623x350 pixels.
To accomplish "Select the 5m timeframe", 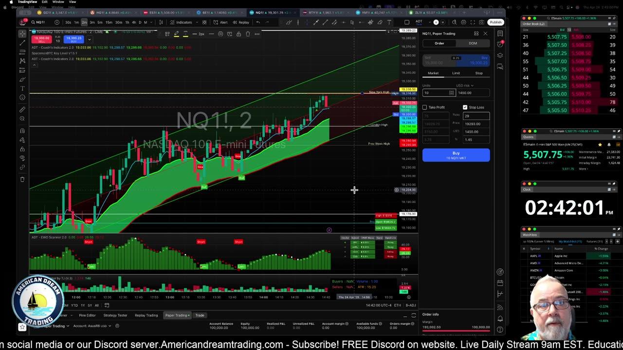I will 100,22.
